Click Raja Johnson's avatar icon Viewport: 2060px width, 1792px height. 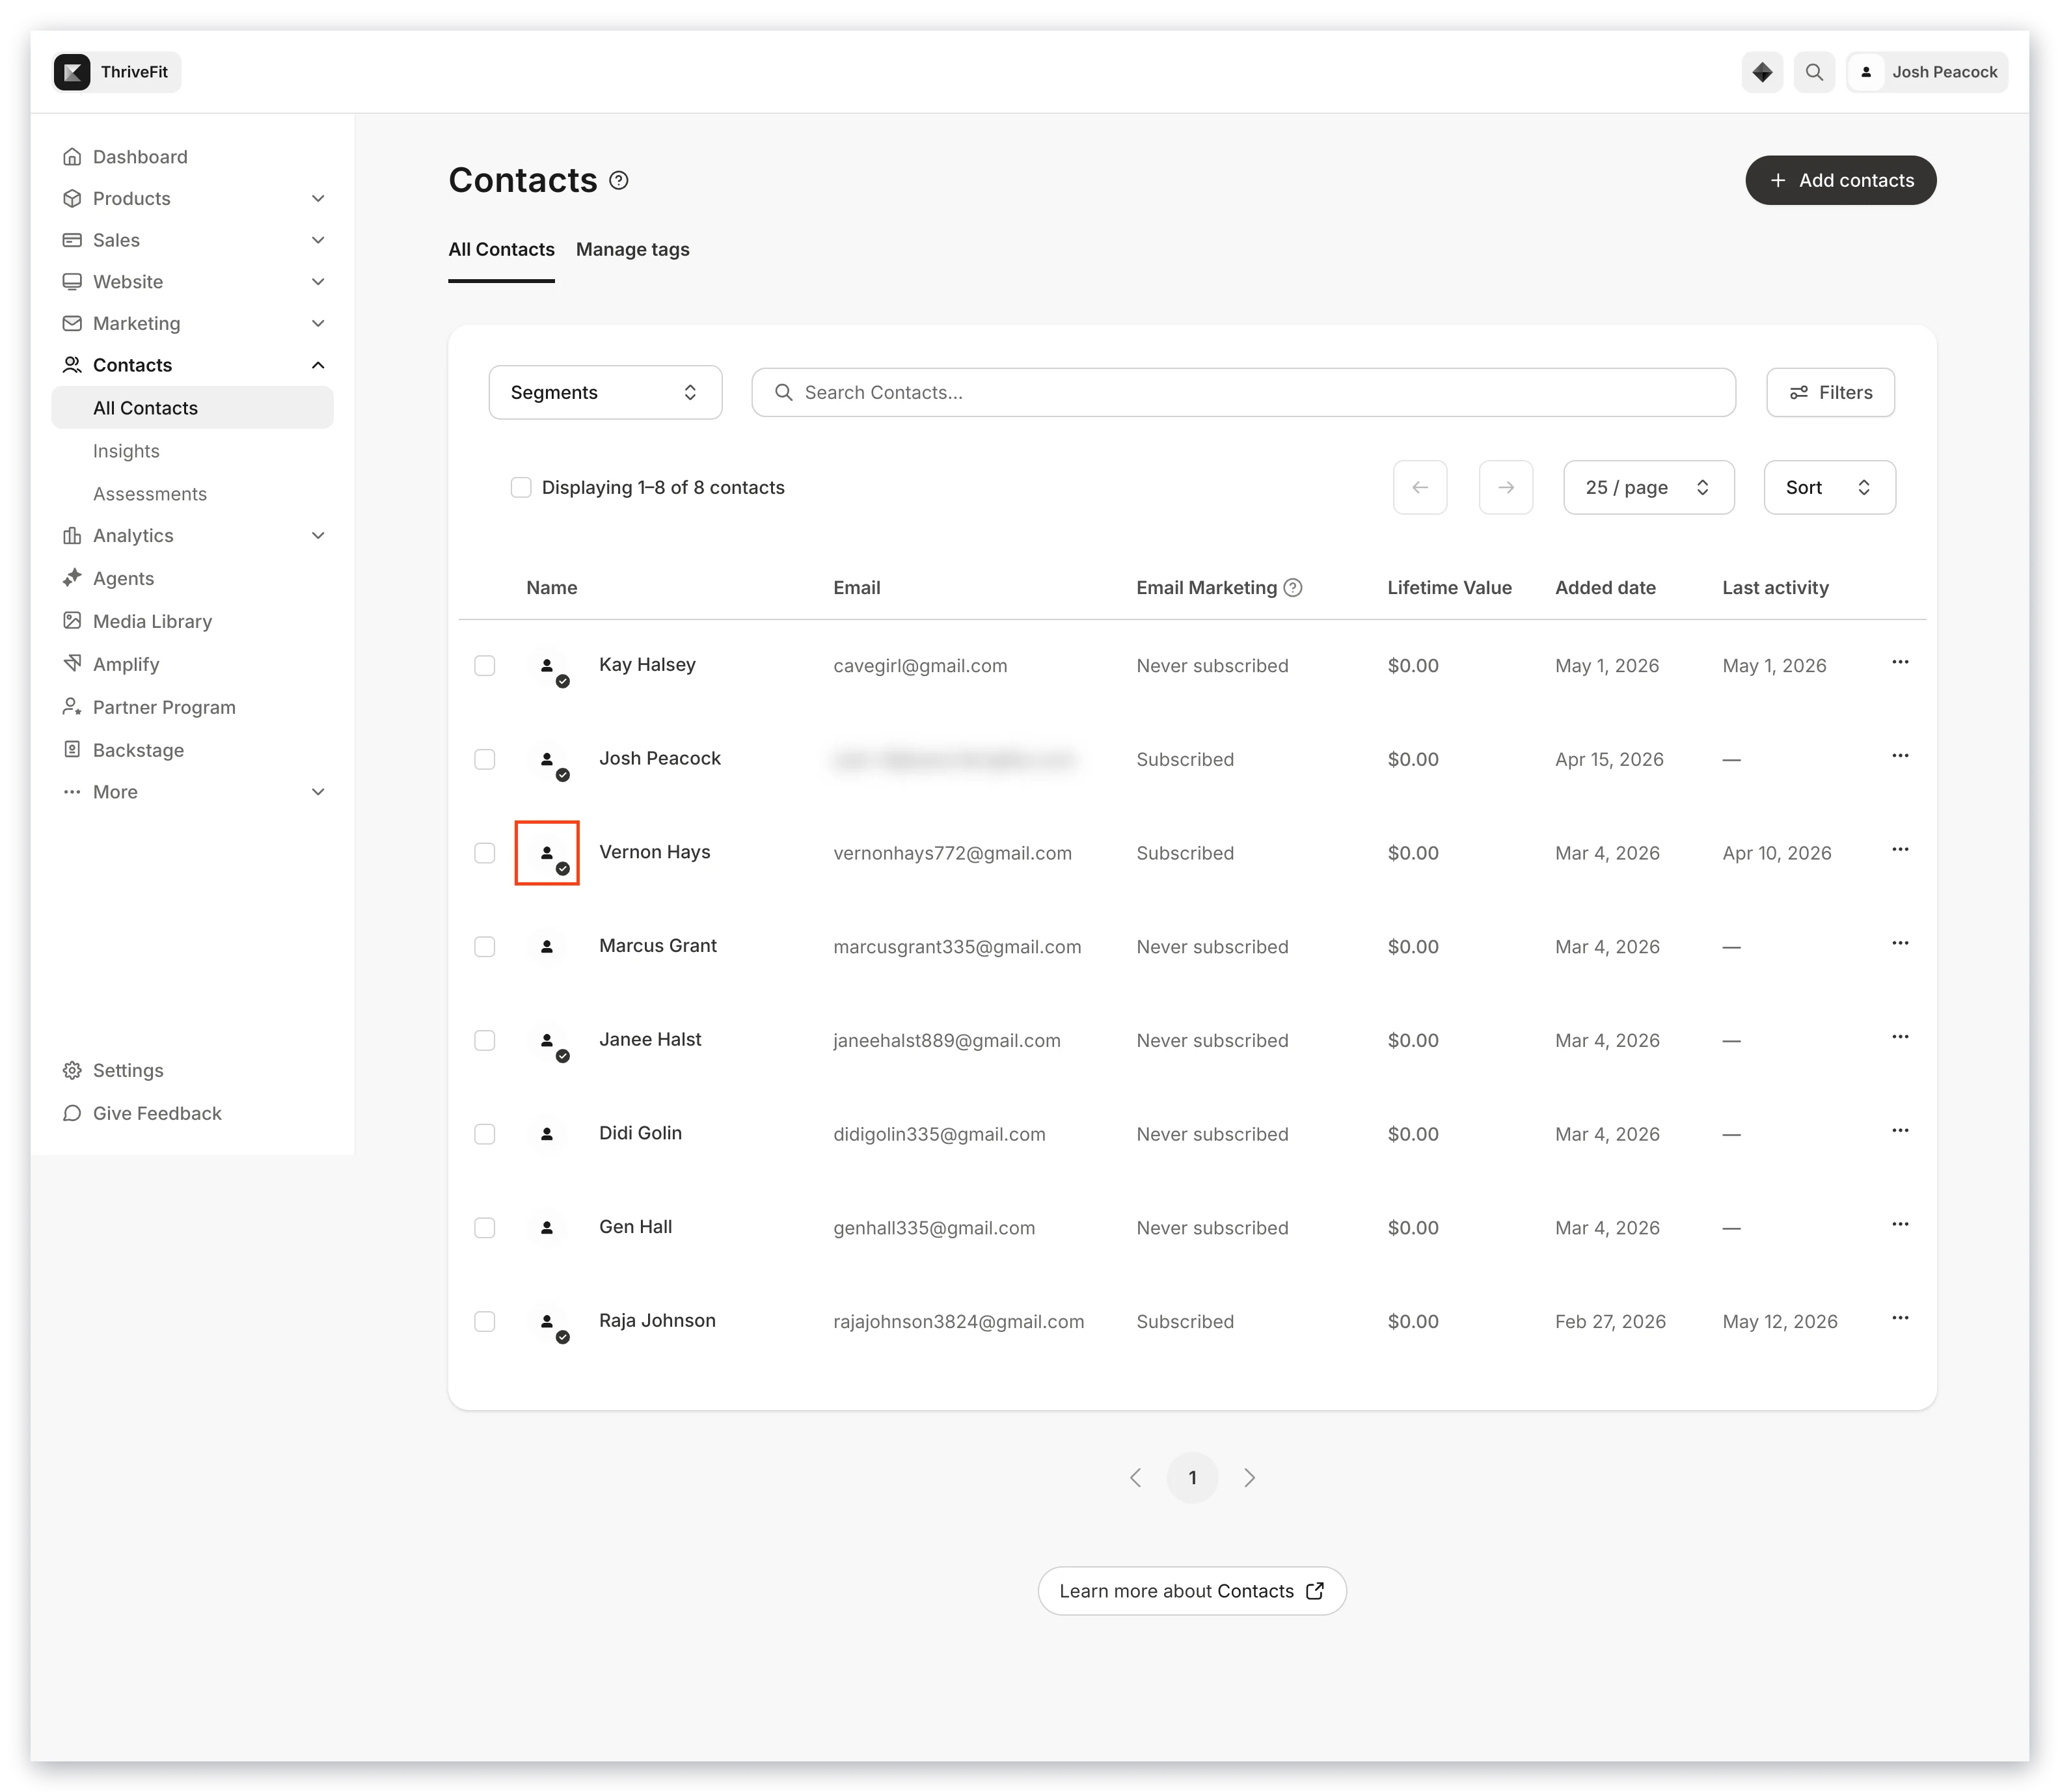pyautogui.click(x=547, y=1321)
